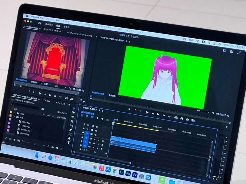
Task: Click Quick Export share icon
Action: (x=232, y=51)
